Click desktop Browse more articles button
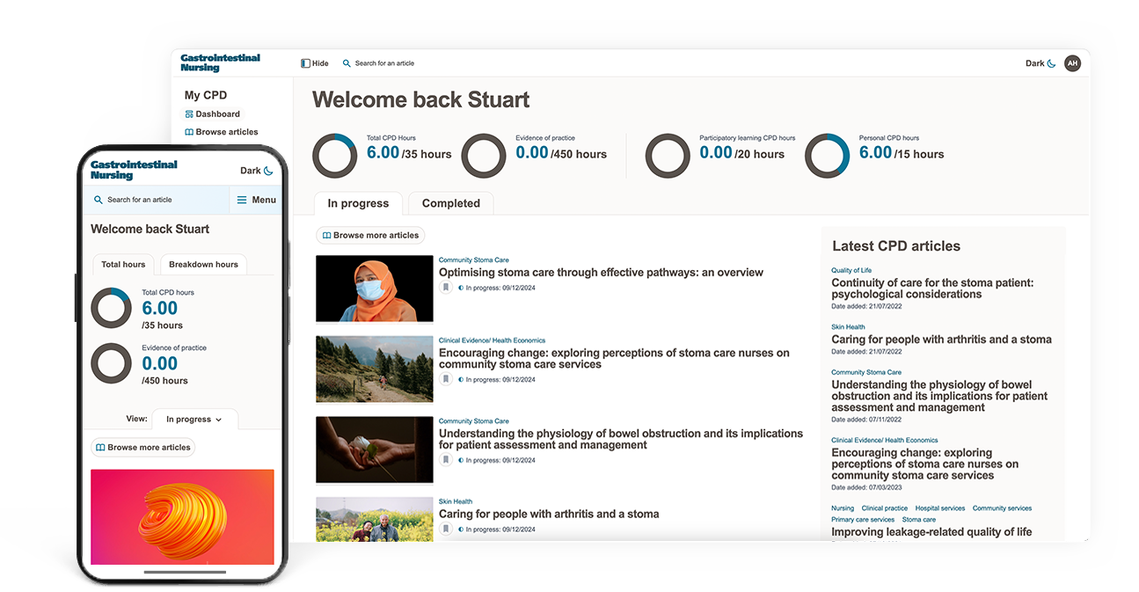The height and width of the screenshot is (592, 1139). click(x=370, y=235)
